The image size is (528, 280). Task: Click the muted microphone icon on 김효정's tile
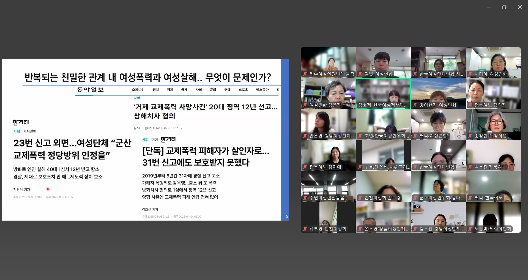(x=360, y=105)
